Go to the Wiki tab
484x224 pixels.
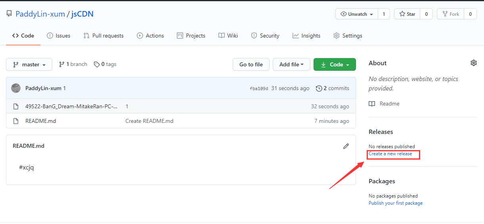pyautogui.click(x=228, y=36)
